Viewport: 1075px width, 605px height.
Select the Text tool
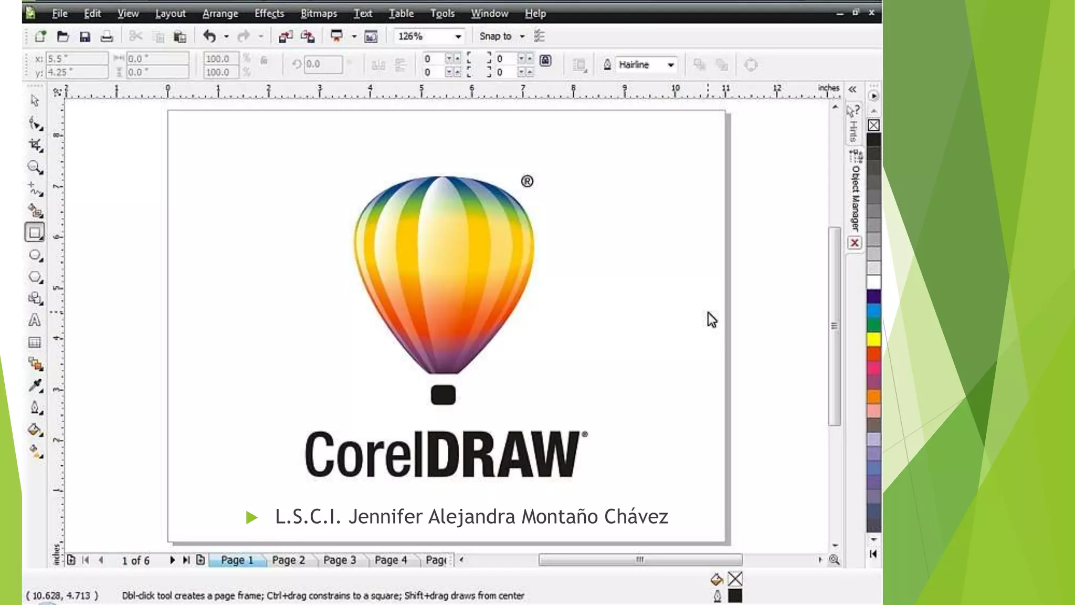(35, 320)
